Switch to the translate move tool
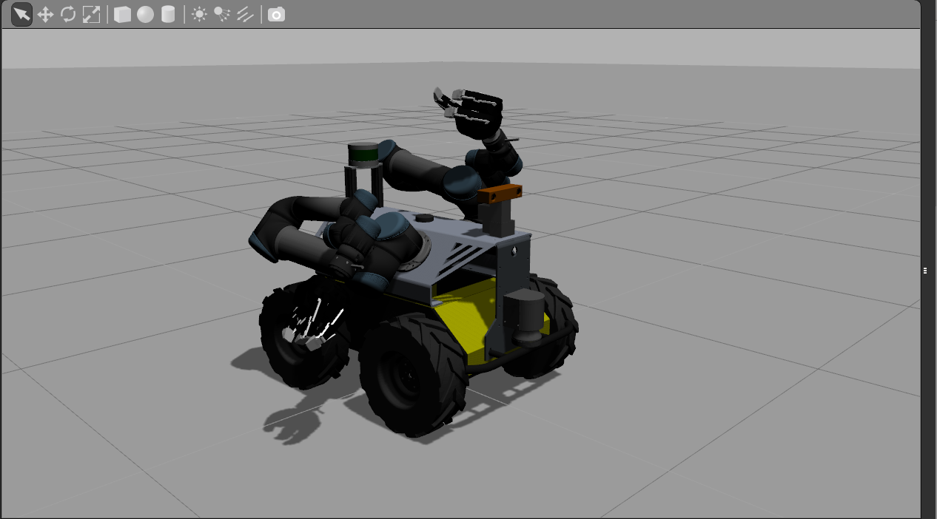937x519 pixels. pos(45,14)
